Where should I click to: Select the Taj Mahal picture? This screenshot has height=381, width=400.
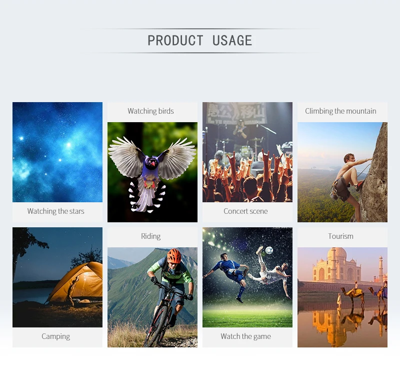point(342,297)
